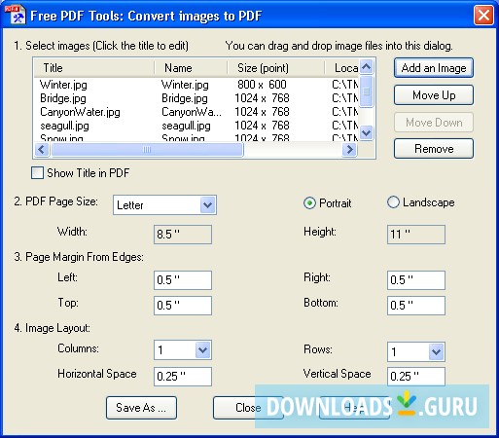The width and height of the screenshot is (499, 438).
Task: Click the Height value field
Action: point(416,235)
